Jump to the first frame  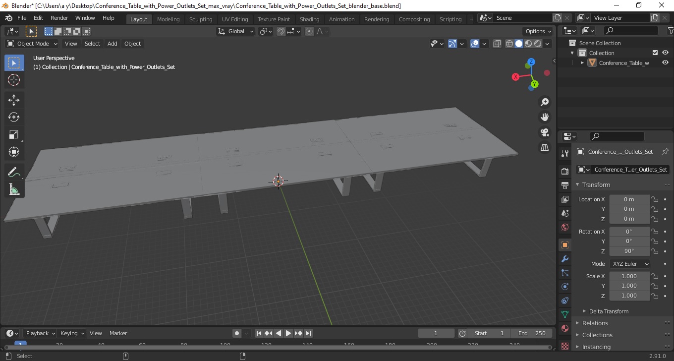pos(259,333)
